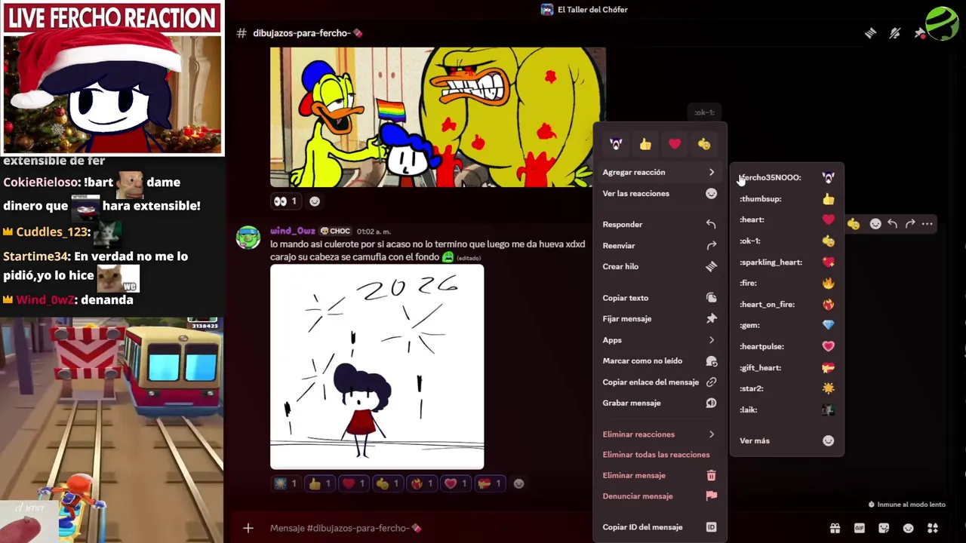Choose Crear hilo in the context menu
Image resolution: width=966 pixels, height=543 pixels.
(660, 267)
